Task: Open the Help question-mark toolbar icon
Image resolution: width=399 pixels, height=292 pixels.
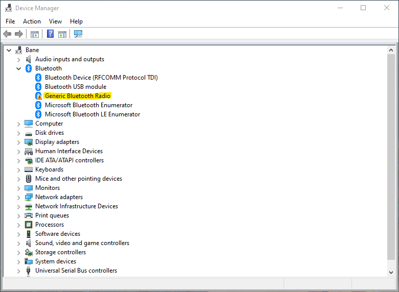Action: (x=51, y=34)
